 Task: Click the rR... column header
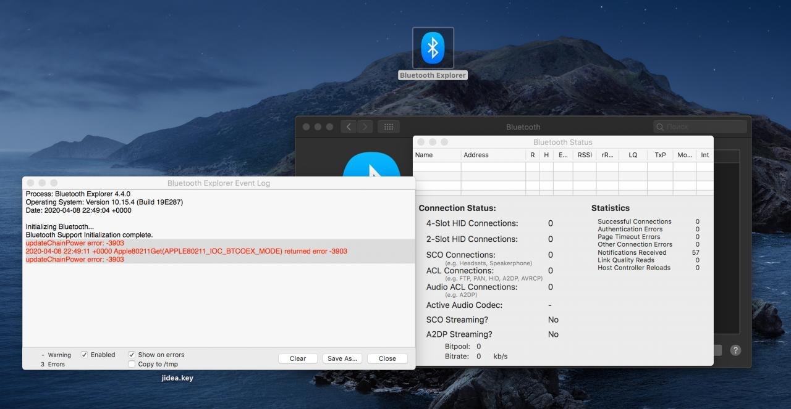607,155
